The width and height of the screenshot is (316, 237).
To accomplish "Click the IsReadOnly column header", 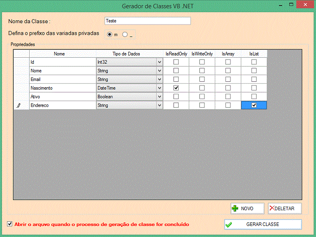I will click(x=176, y=54).
